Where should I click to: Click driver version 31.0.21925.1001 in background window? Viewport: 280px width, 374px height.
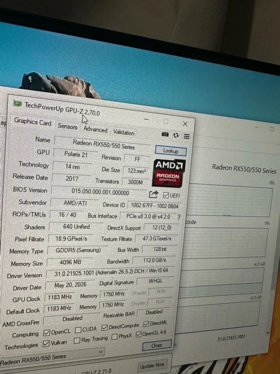pyautogui.click(x=231, y=338)
